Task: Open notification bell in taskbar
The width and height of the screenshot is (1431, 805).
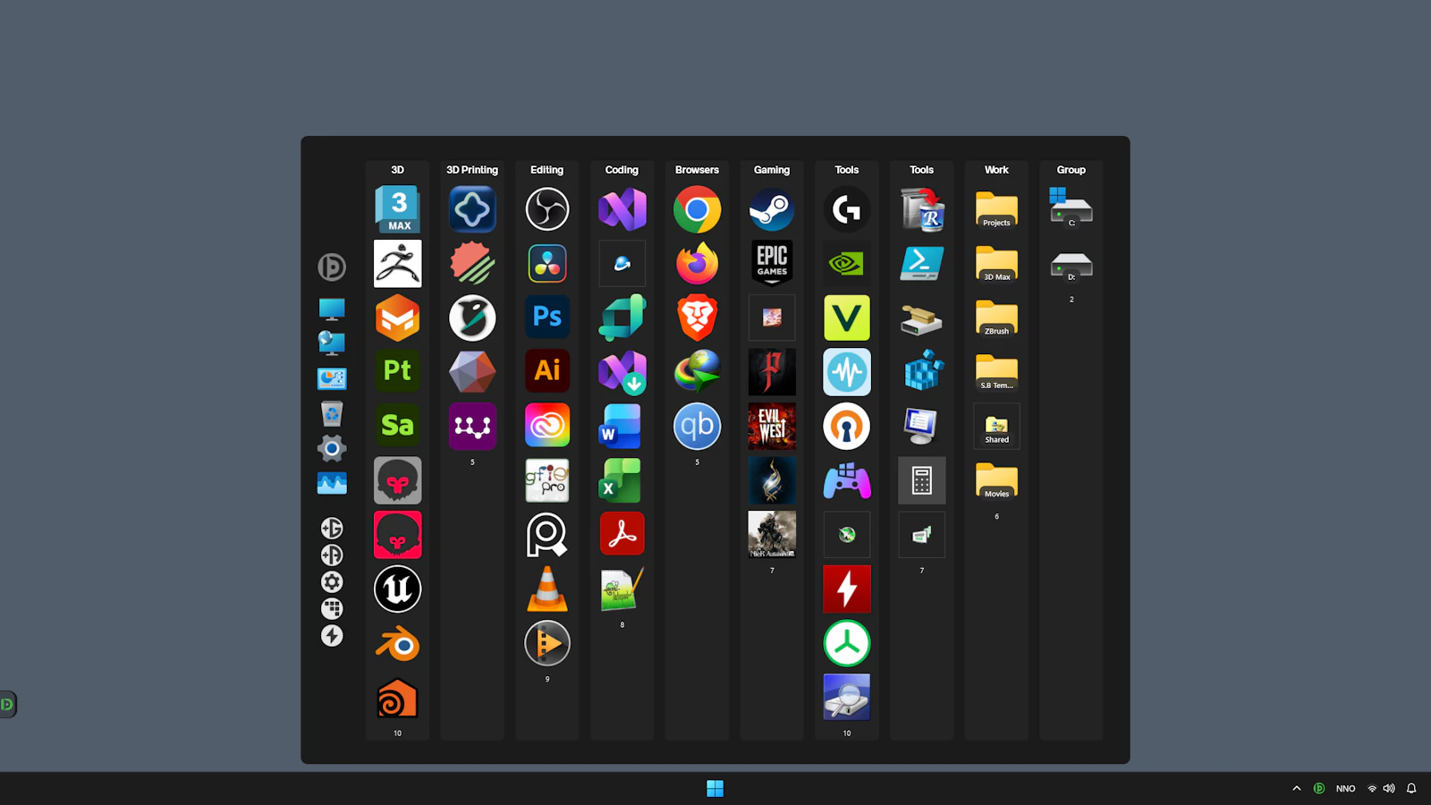Action: point(1411,788)
